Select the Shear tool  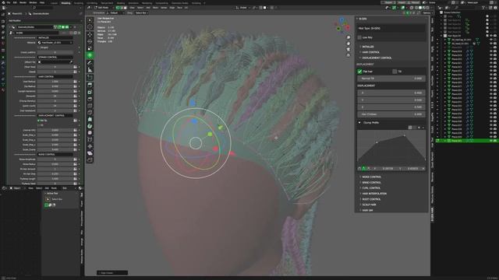pos(90,153)
